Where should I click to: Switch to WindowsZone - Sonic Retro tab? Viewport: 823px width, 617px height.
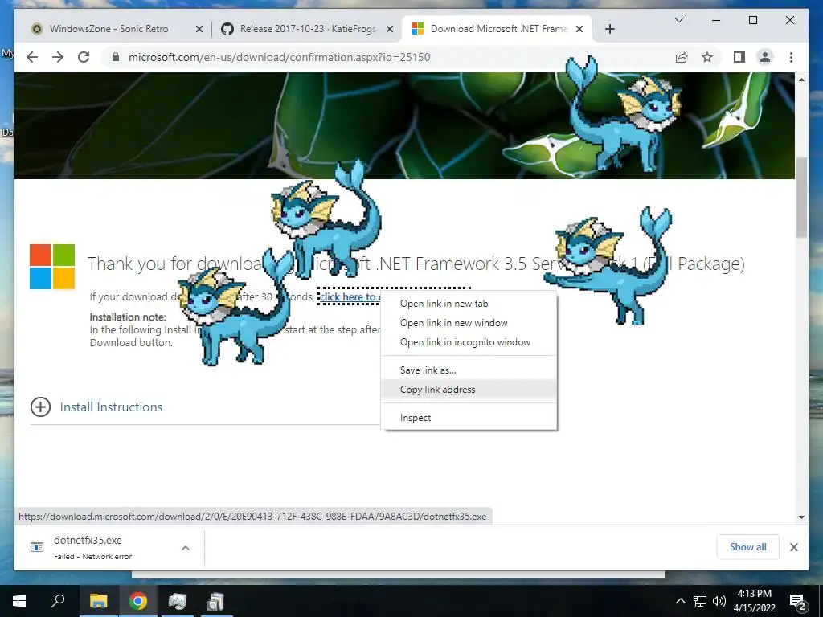click(x=109, y=29)
